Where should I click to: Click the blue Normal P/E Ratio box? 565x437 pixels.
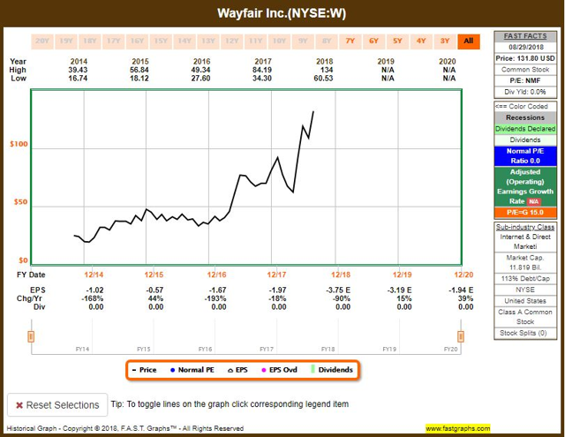click(x=525, y=156)
